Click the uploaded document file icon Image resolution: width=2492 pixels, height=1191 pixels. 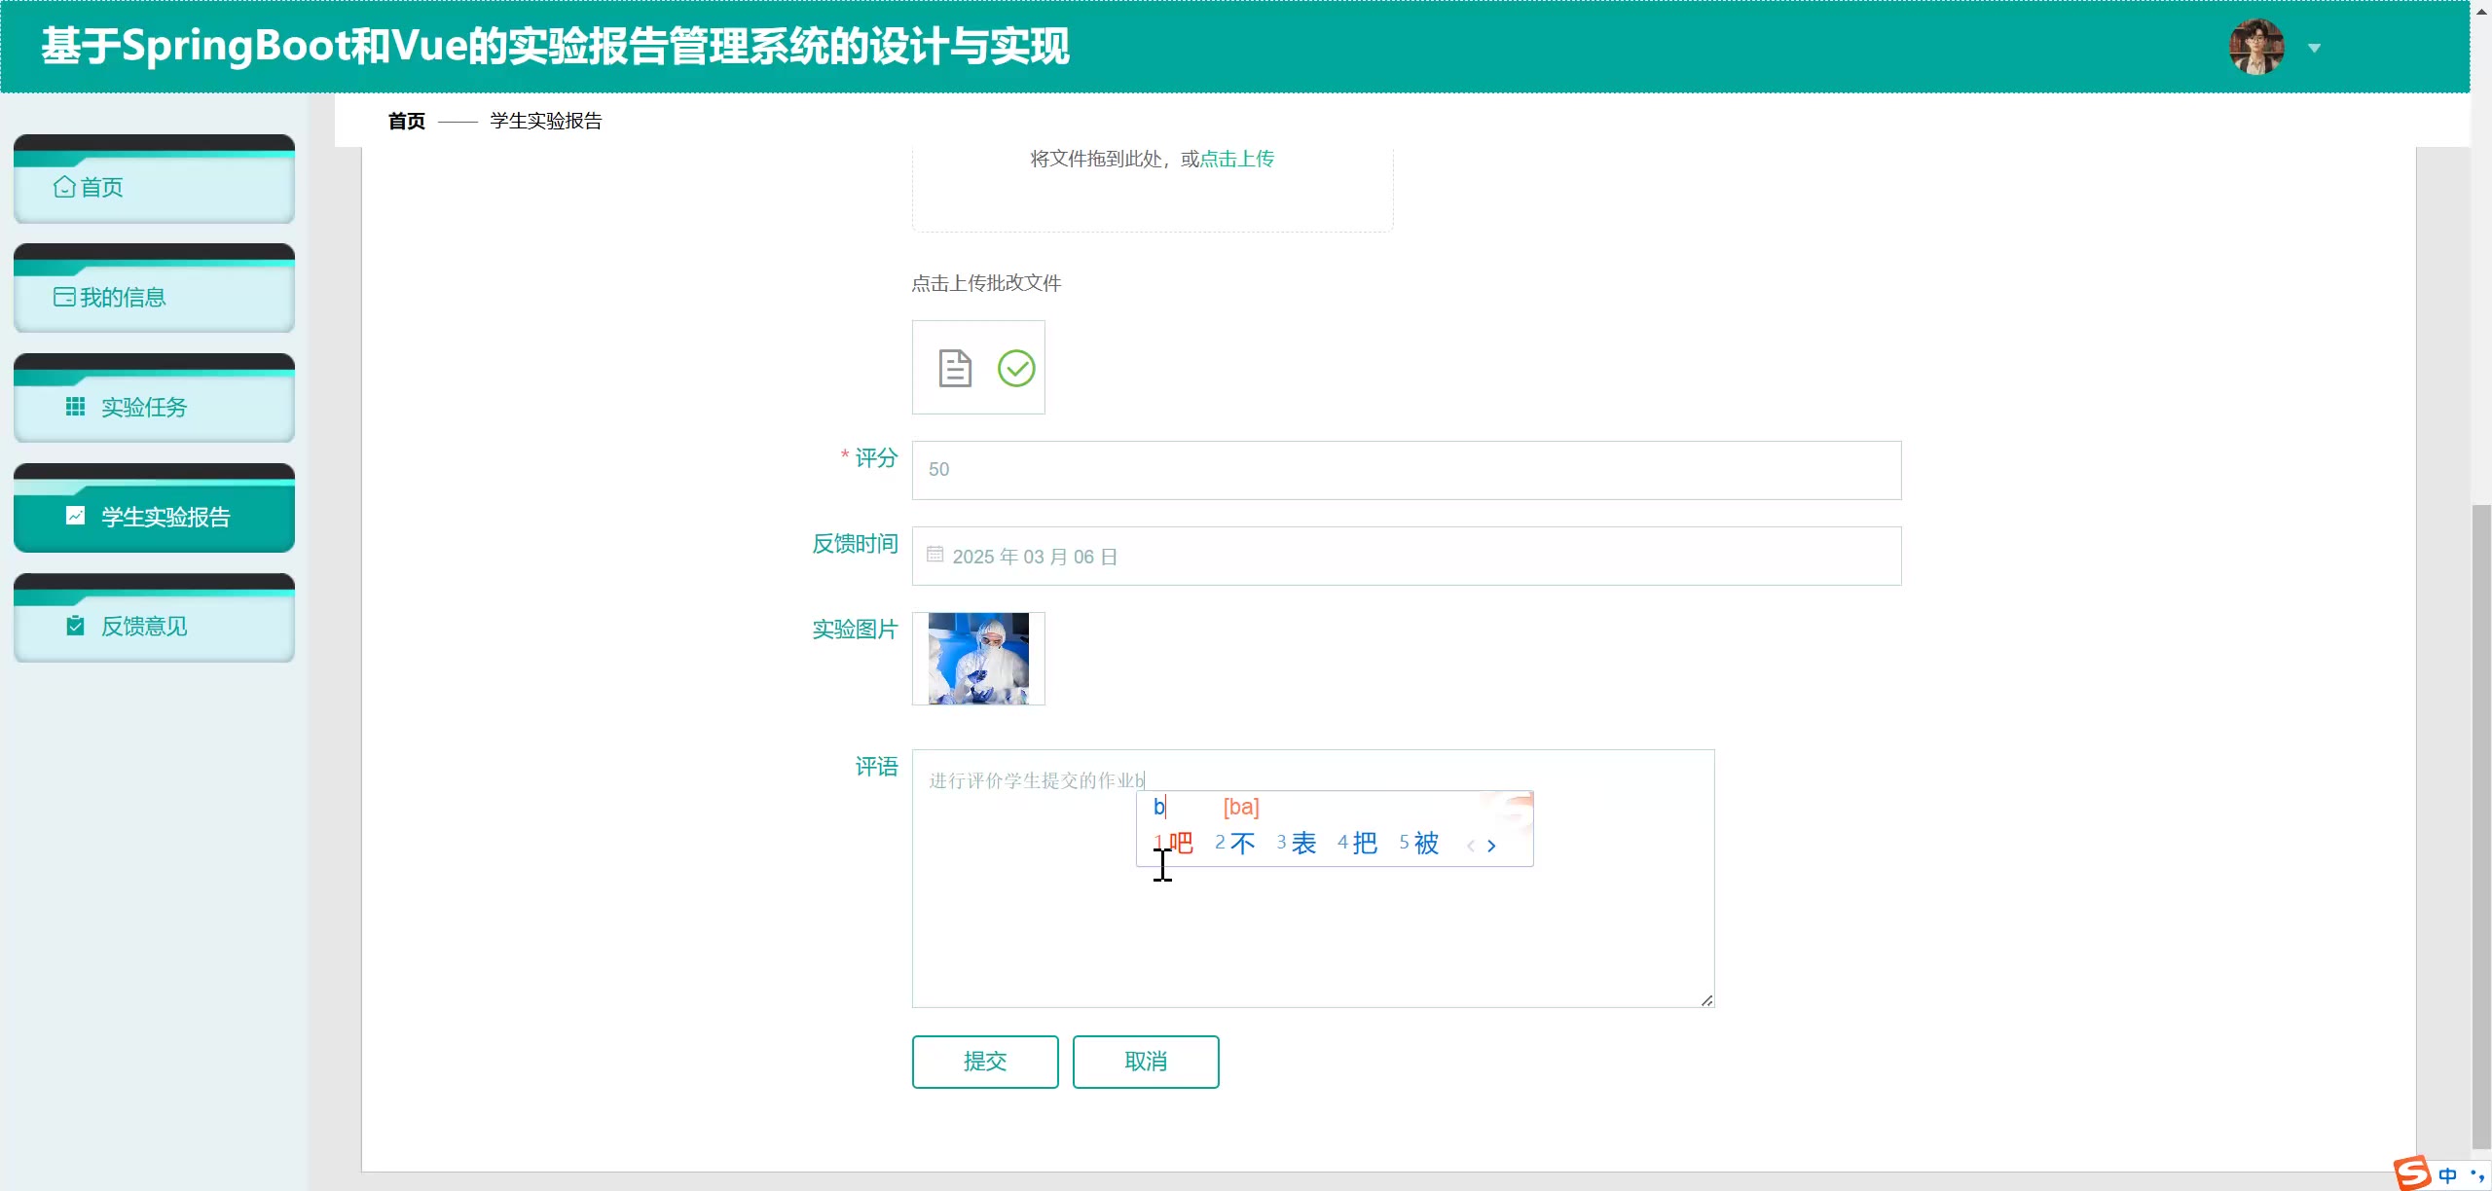pyautogui.click(x=955, y=368)
